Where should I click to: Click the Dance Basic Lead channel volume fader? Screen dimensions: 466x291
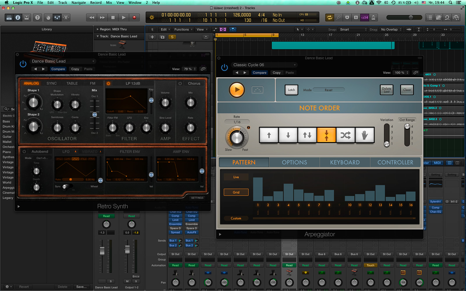[x=102, y=251]
